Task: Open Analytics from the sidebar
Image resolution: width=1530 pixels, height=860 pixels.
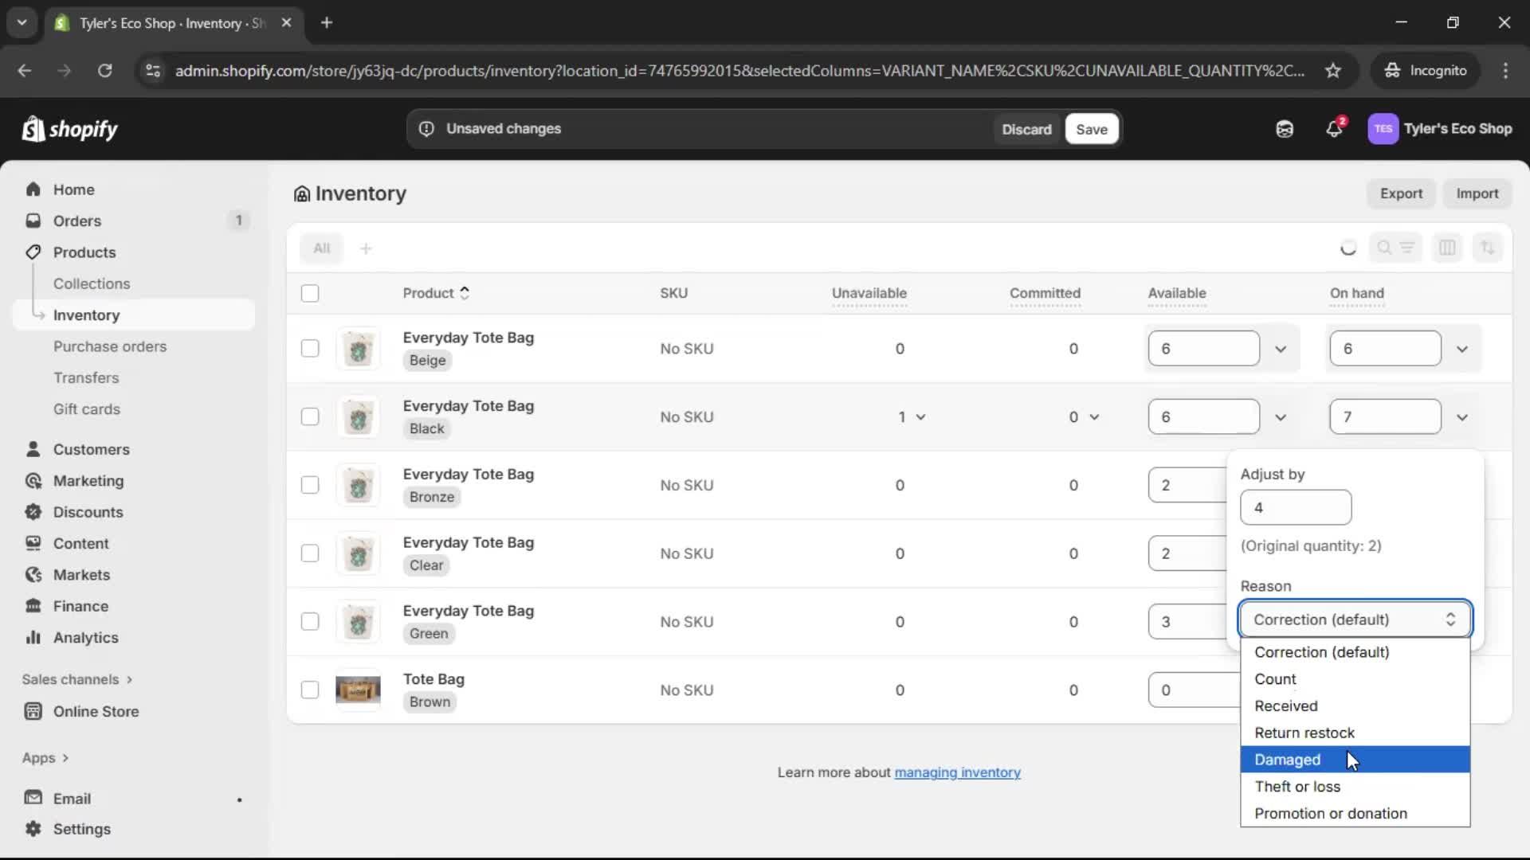Action: 84,638
